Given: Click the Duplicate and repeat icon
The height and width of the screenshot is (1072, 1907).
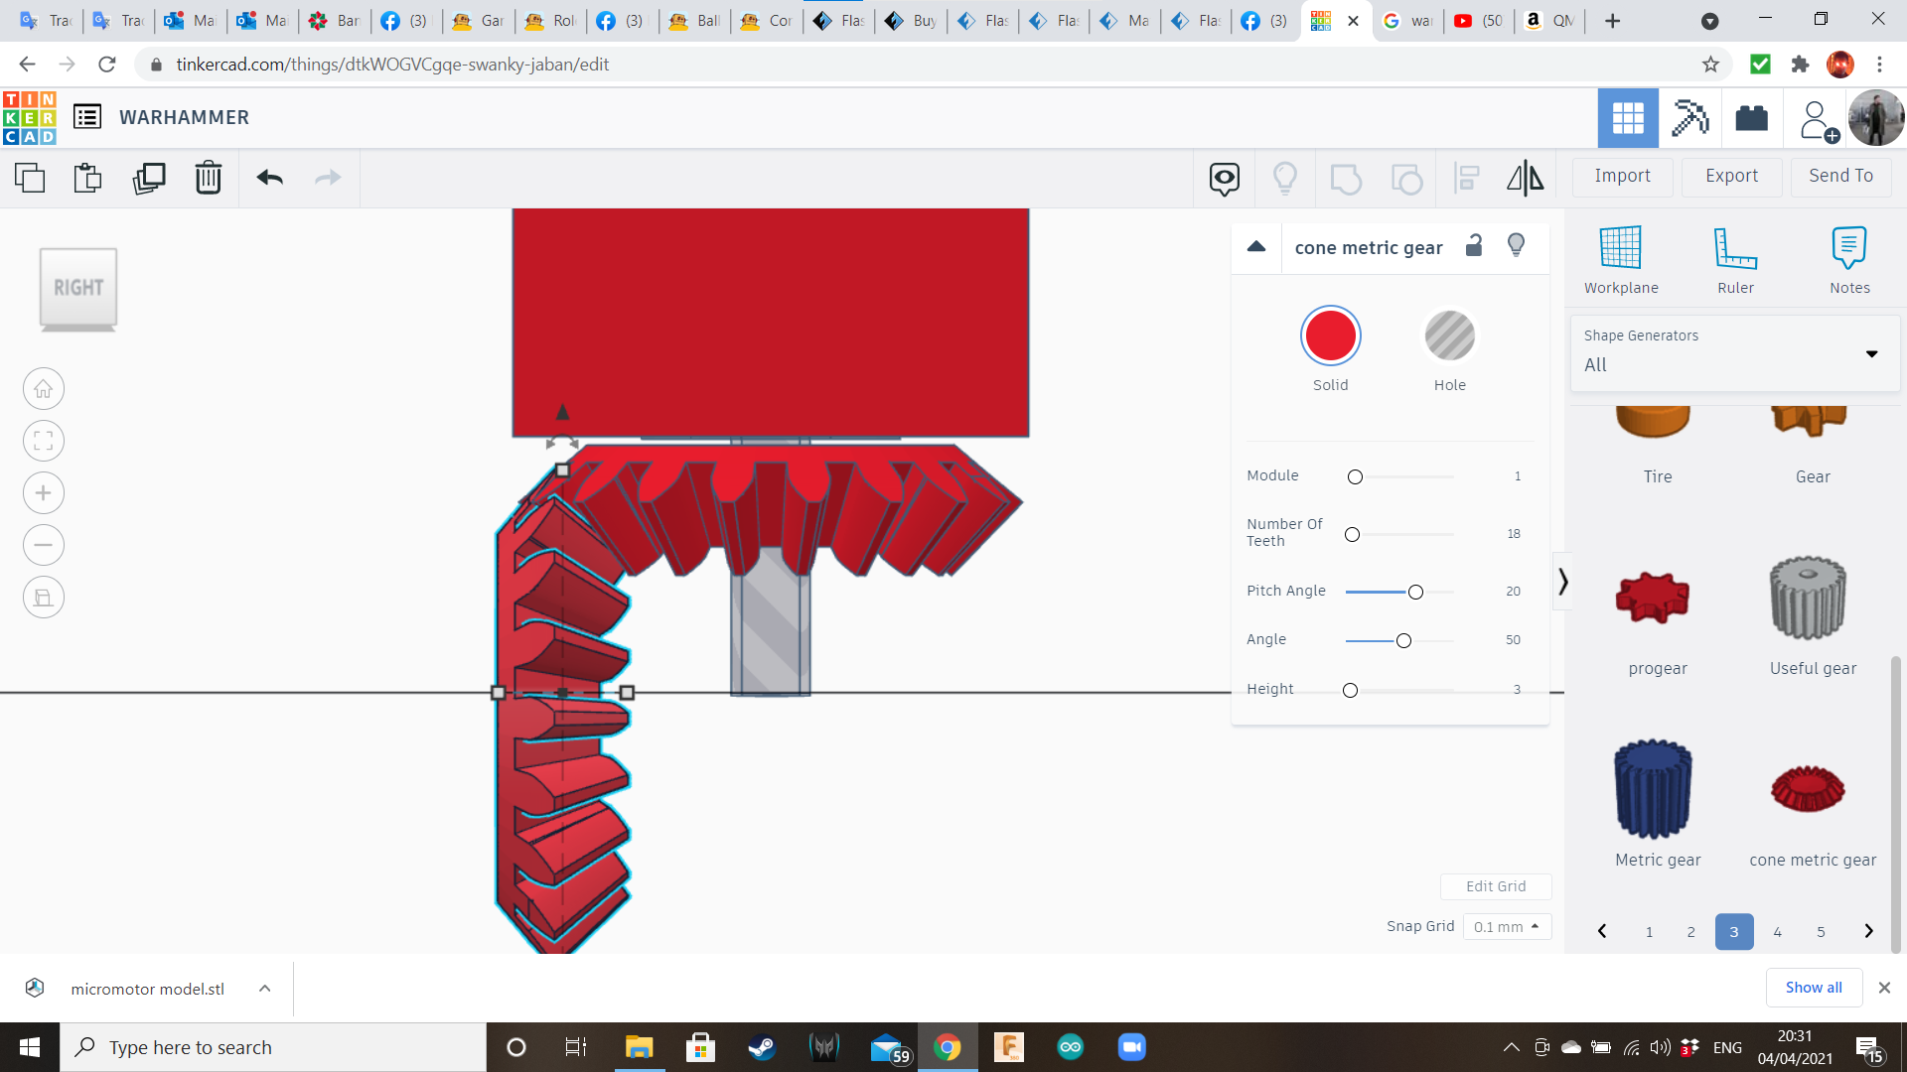Looking at the screenshot, I should click(x=149, y=178).
